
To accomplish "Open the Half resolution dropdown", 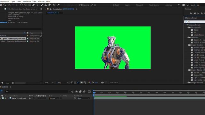I will 62,82.
